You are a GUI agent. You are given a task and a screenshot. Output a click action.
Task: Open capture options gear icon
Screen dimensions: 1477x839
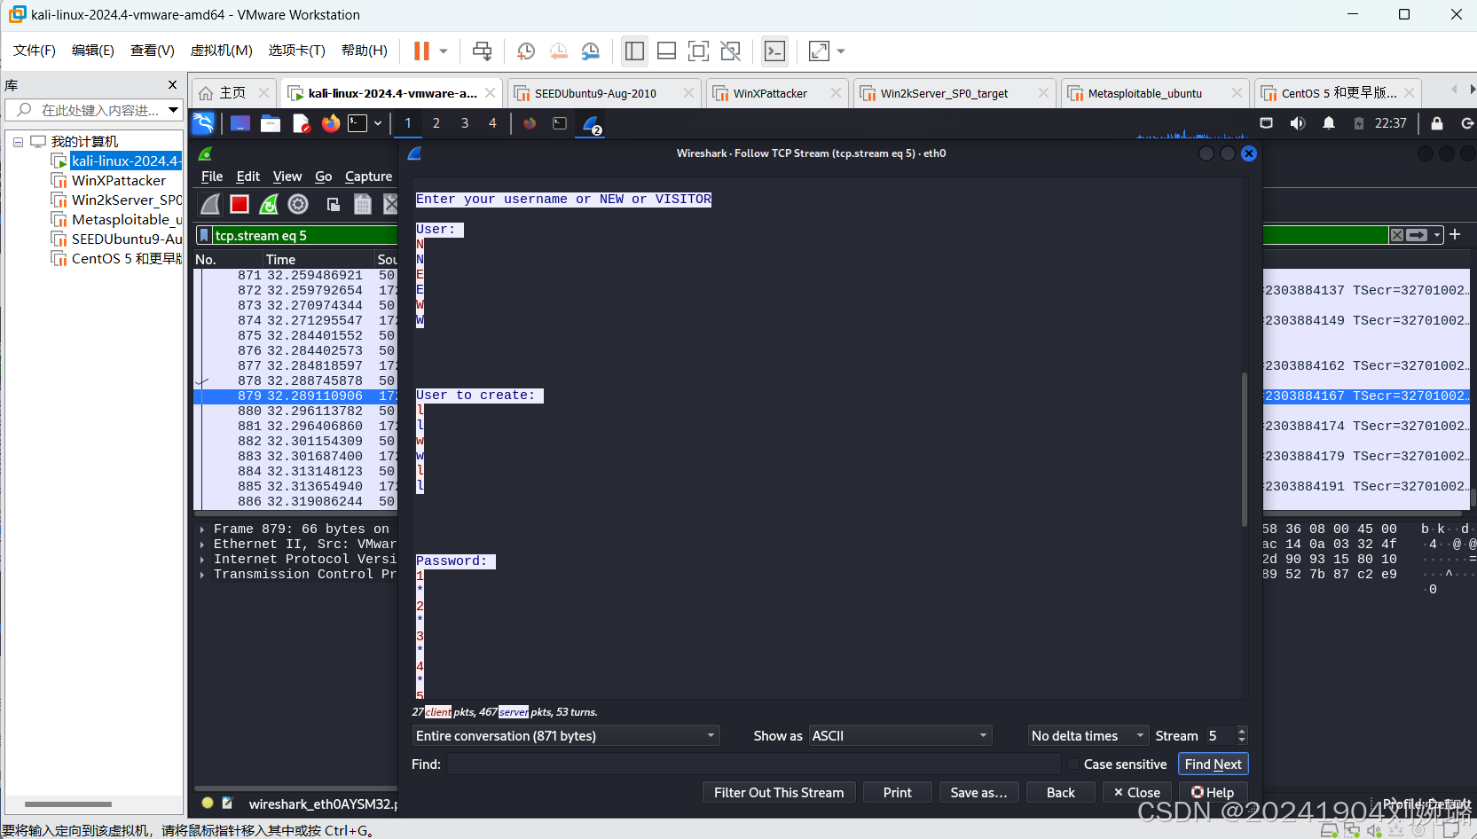click(x=298, y=205)
